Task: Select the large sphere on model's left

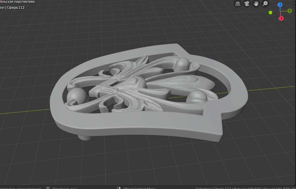Action: [77, 96]
